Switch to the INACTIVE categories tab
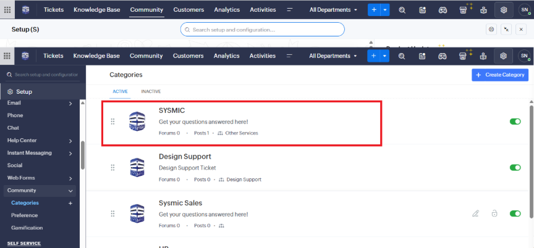Screen dimensions: 534x248 click(x=151, y=91)
